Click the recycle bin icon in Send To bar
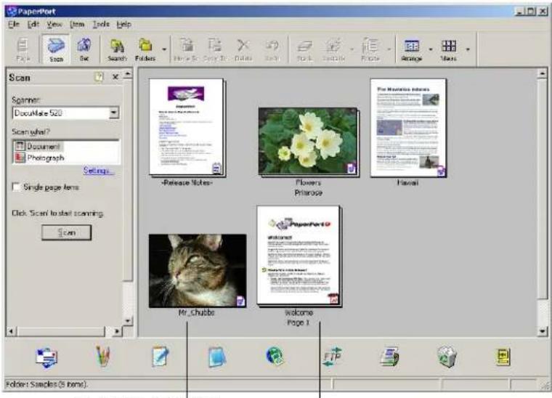 click(447, 357)
